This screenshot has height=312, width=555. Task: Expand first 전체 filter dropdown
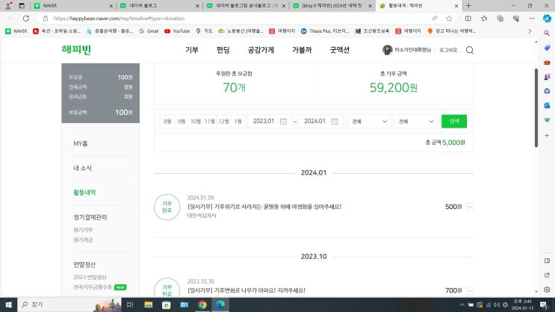click(369, 122)
